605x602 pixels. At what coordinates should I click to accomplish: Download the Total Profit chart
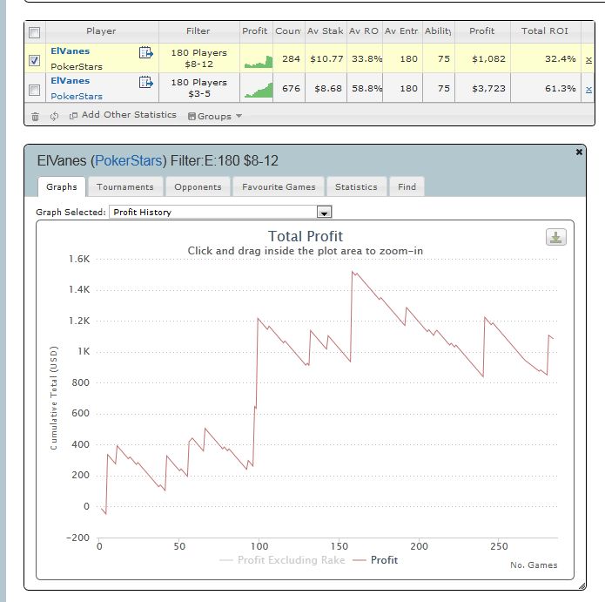555,238
